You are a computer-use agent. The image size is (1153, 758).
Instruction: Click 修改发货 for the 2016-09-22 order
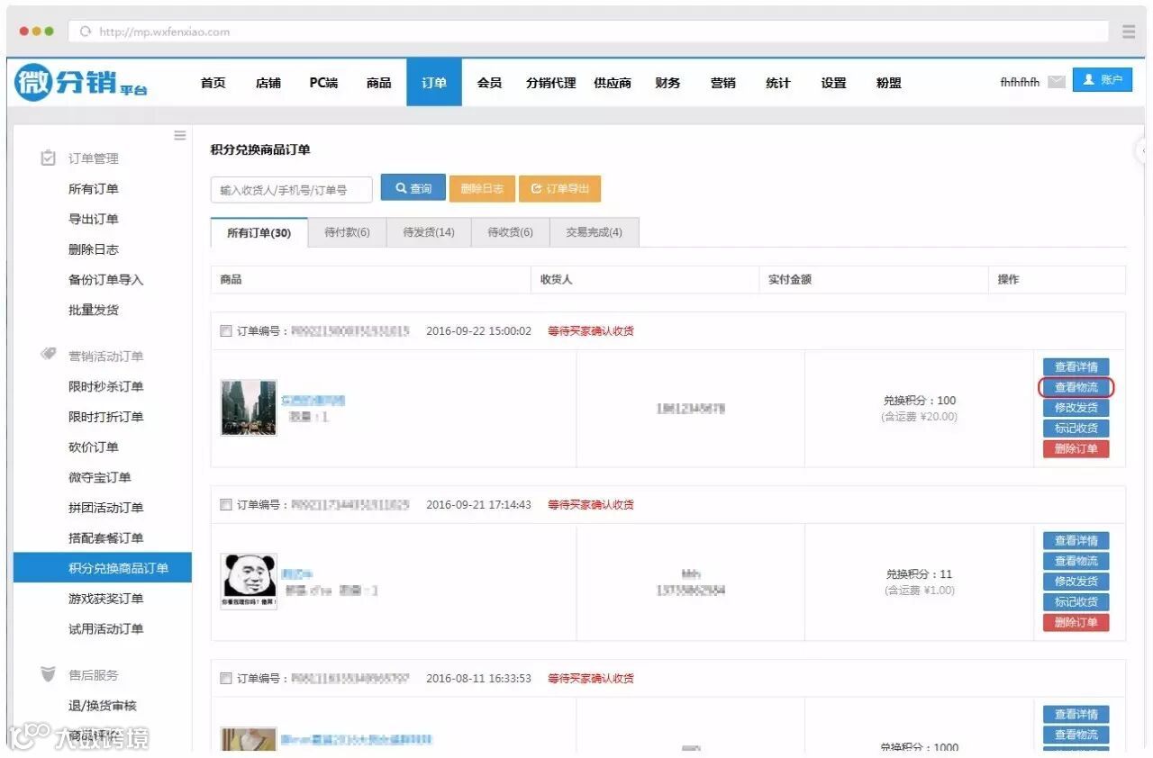point(1076,408)
